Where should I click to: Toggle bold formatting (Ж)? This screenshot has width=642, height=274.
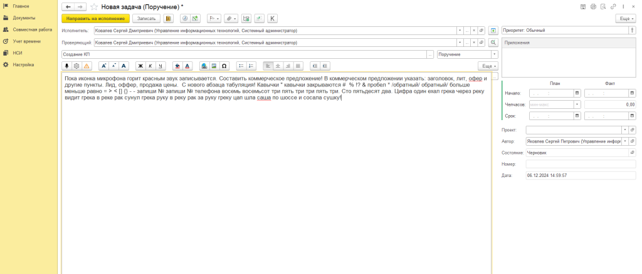click(x=140, y=66)
